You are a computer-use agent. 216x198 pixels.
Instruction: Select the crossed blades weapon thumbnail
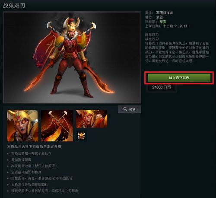tap(57, 125)
